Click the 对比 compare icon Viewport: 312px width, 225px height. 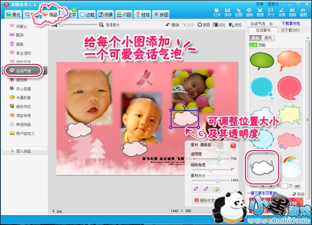[219, 25]
